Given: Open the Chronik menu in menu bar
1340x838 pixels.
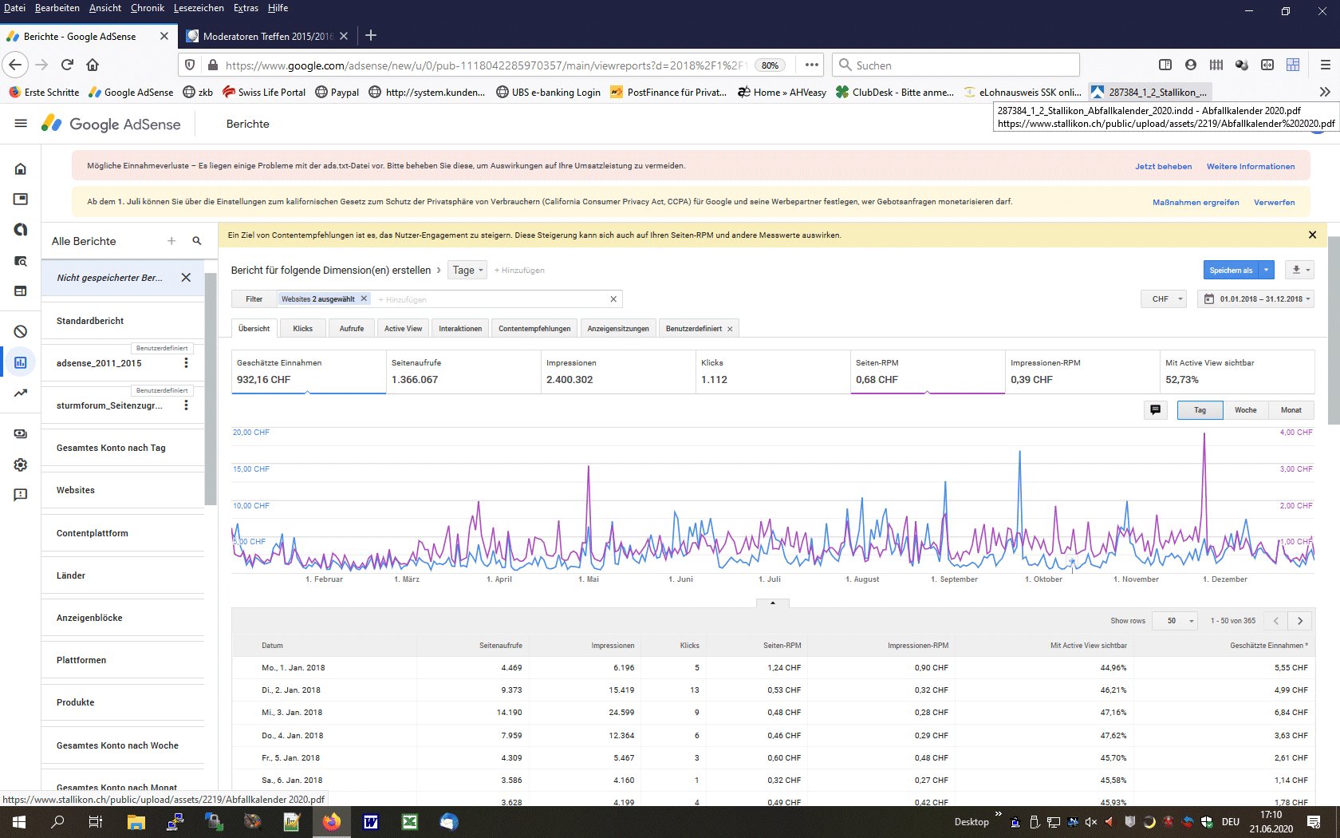Looking at the screenshot, I should [147, 8].
